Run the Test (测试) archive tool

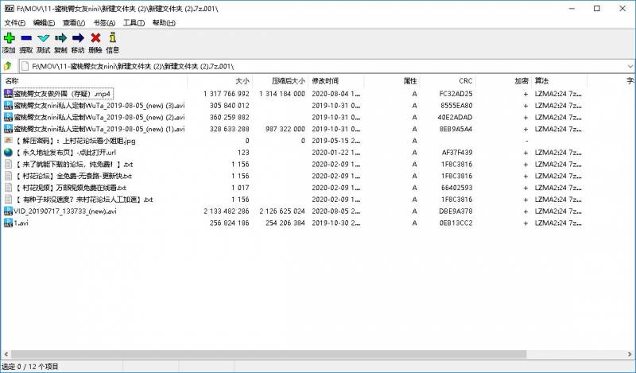[43, 37]
